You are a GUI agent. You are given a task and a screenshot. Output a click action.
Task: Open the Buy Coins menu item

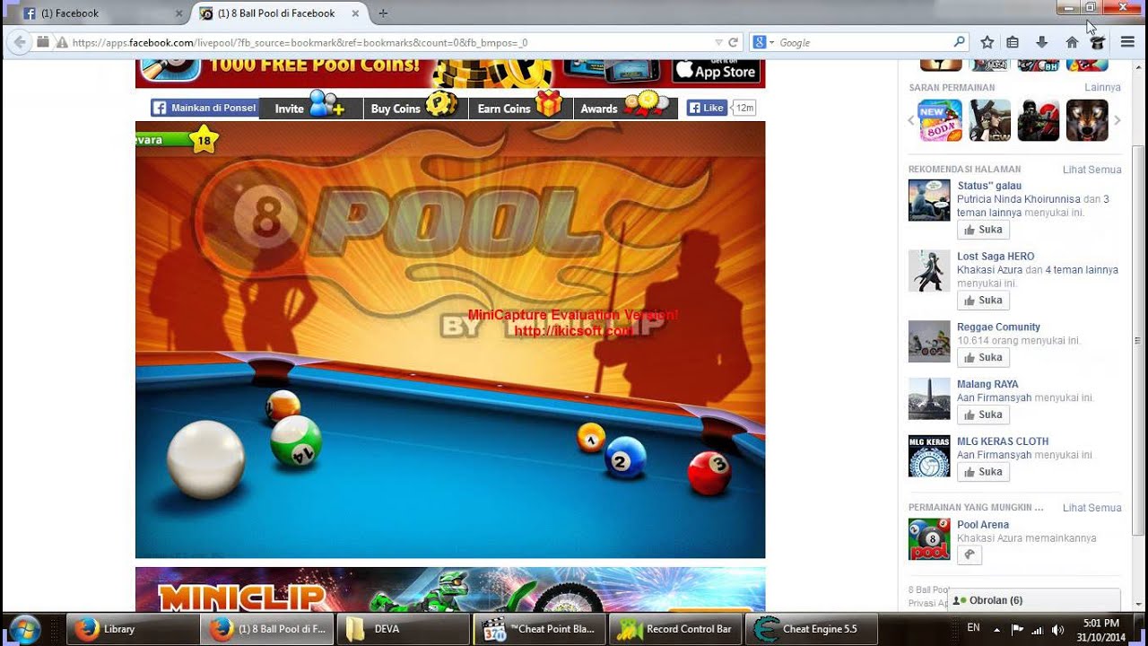[x=415, y=108]
